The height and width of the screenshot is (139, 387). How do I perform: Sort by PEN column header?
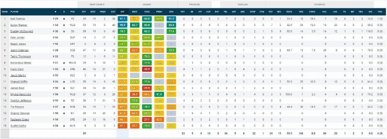click(x=380, y=12)
